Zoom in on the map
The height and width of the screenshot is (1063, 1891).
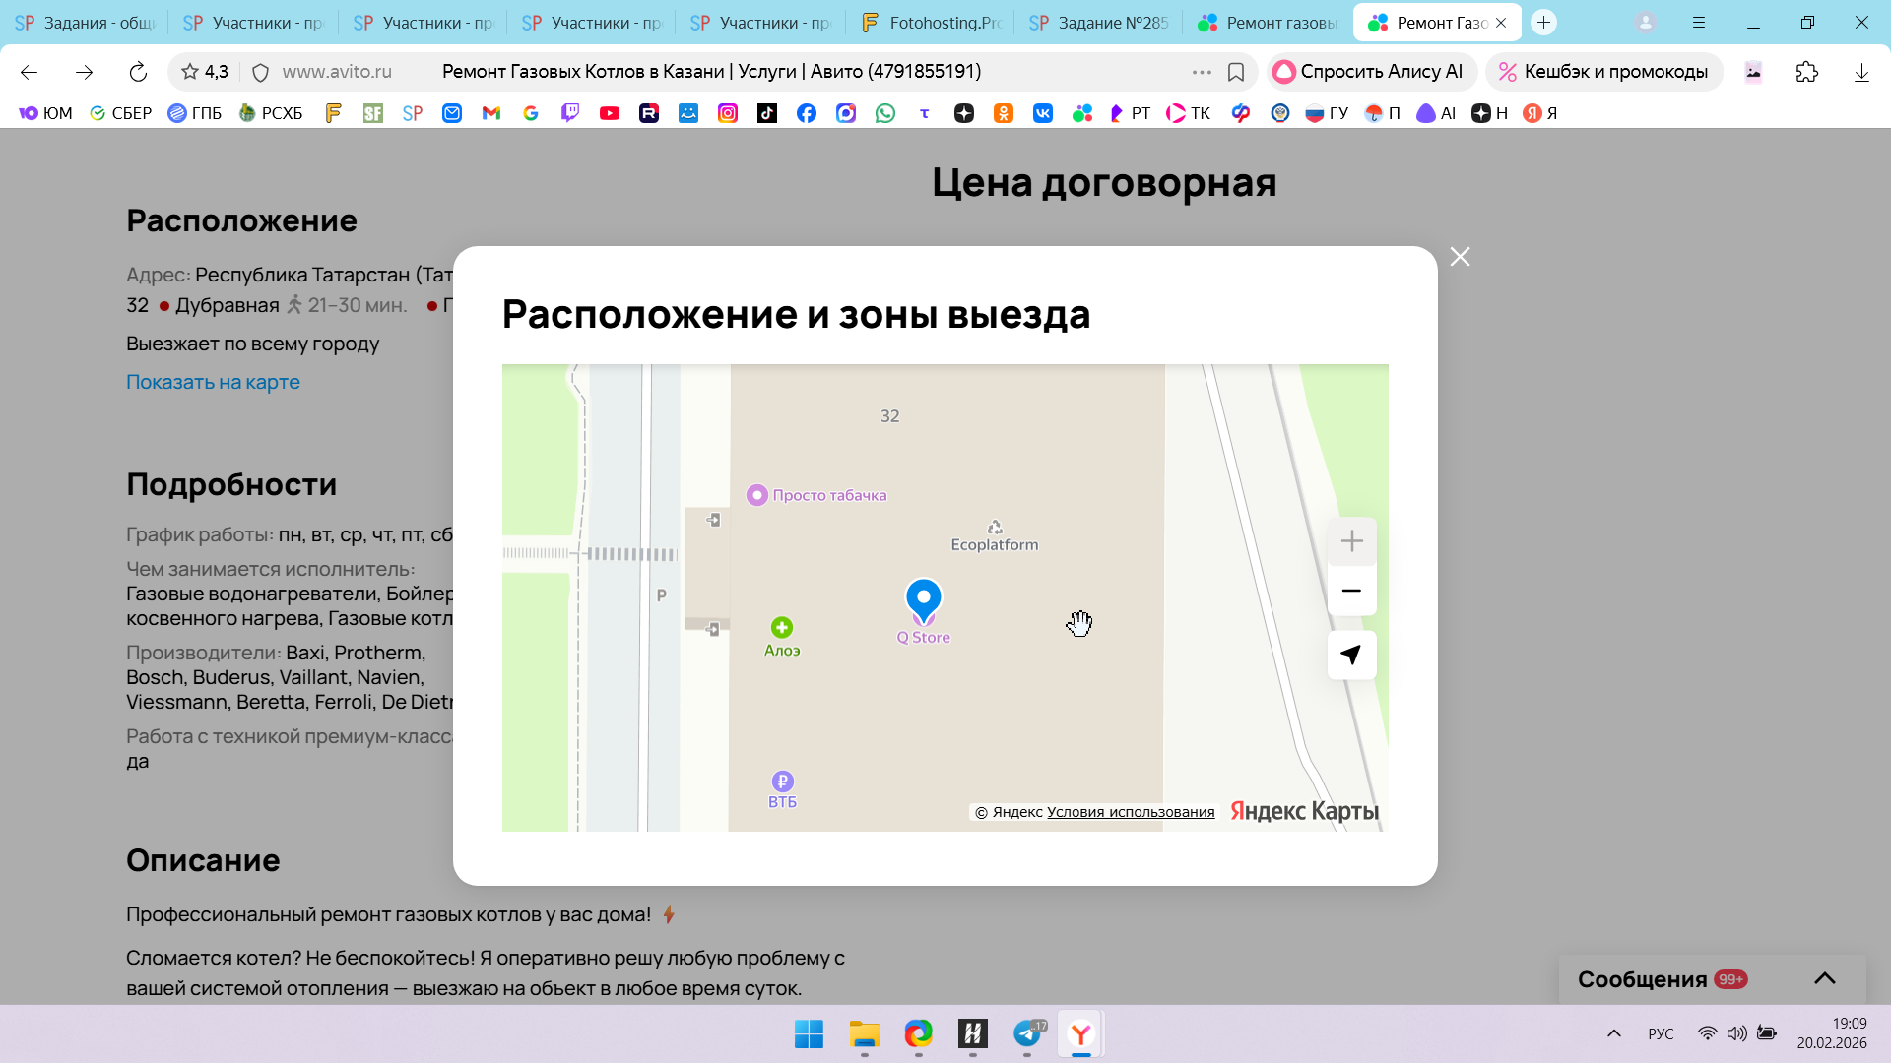(1351, 541)
